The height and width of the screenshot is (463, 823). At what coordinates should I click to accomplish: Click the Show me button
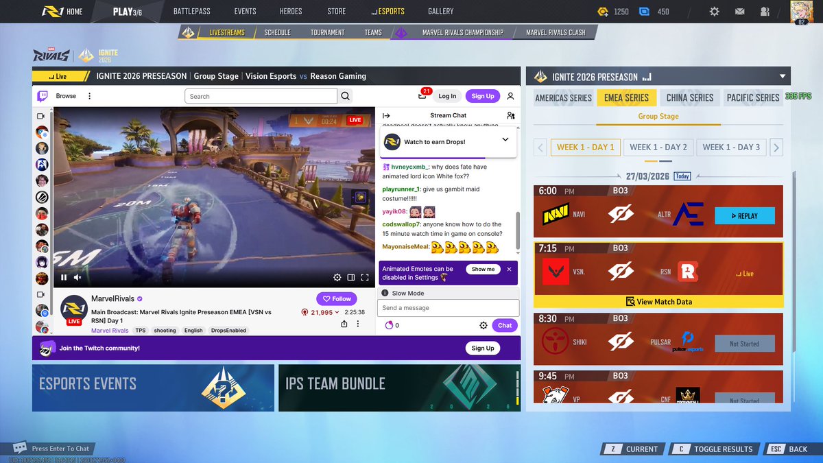[483, 270]
